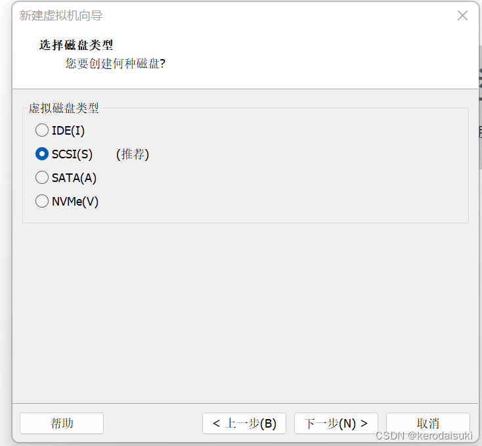Choose the SATA radio button circle
This screenshot has height=446, width=482.
pos(42,178)
